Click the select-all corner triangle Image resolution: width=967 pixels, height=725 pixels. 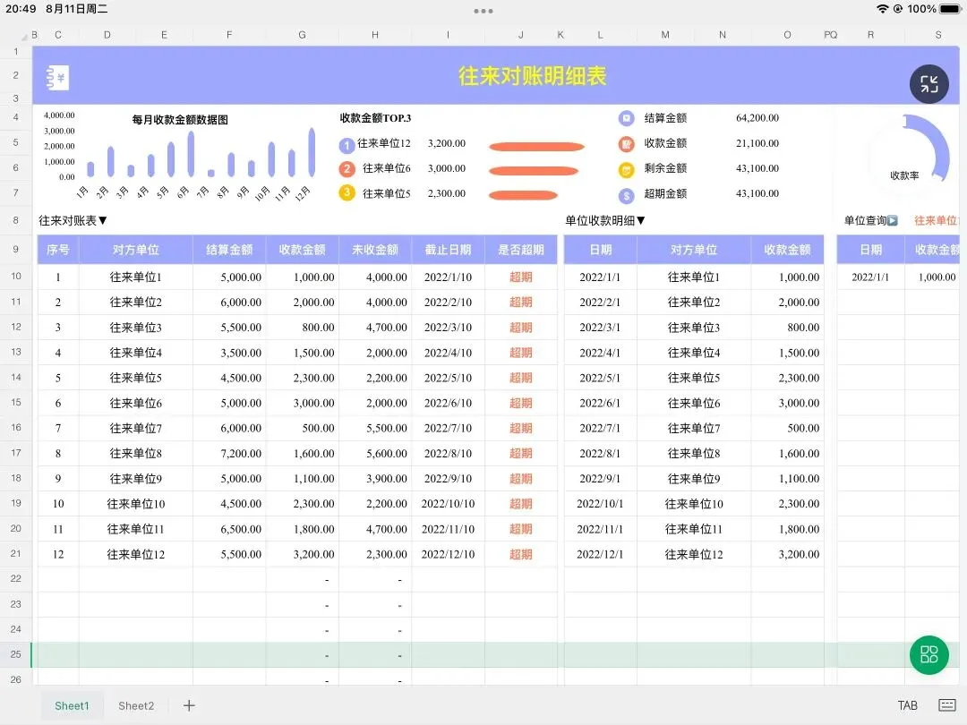coord(24,37)
